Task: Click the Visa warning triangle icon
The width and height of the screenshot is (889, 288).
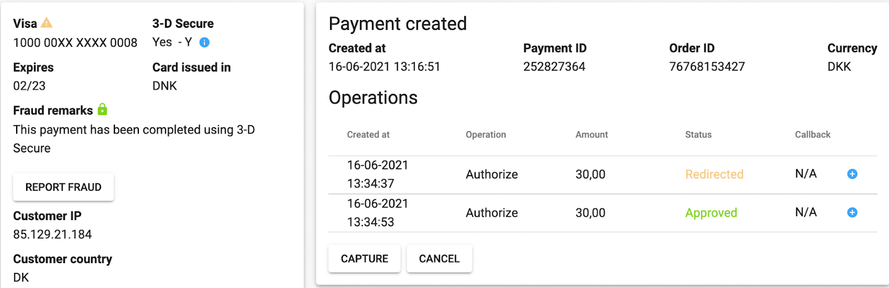Action: click(47, 23)
